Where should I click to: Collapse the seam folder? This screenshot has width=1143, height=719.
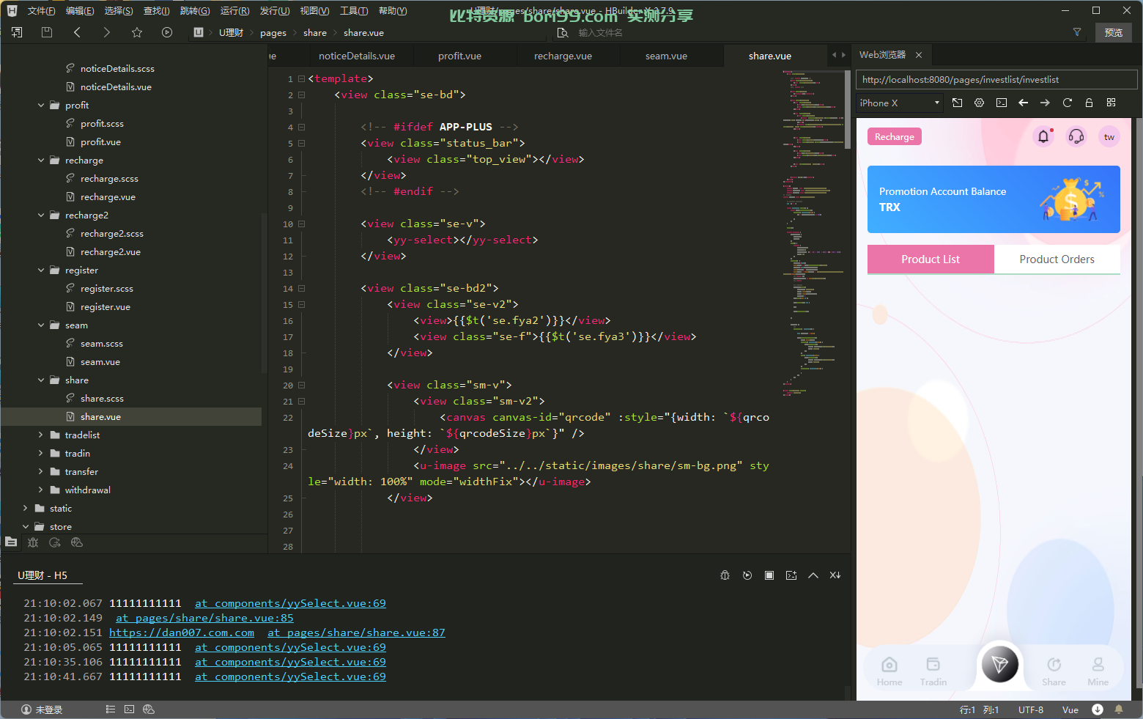pos(41,325)
